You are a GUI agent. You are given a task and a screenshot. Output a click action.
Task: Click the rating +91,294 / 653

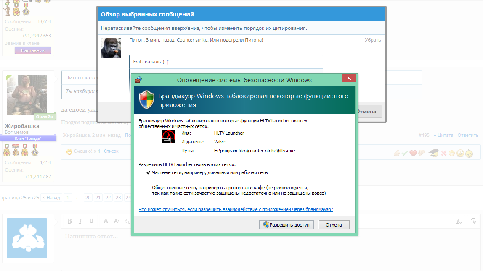pyautogui.click(x=37, y=36)
